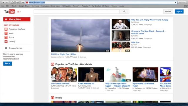Image resolution: width=188 pixels, height=106 pixels.
Task: Click the blue Sign in button in header
Action: click(179, 11)
